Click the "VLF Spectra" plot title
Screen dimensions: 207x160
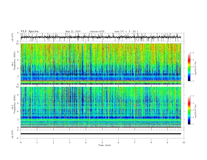coord(30,31)
